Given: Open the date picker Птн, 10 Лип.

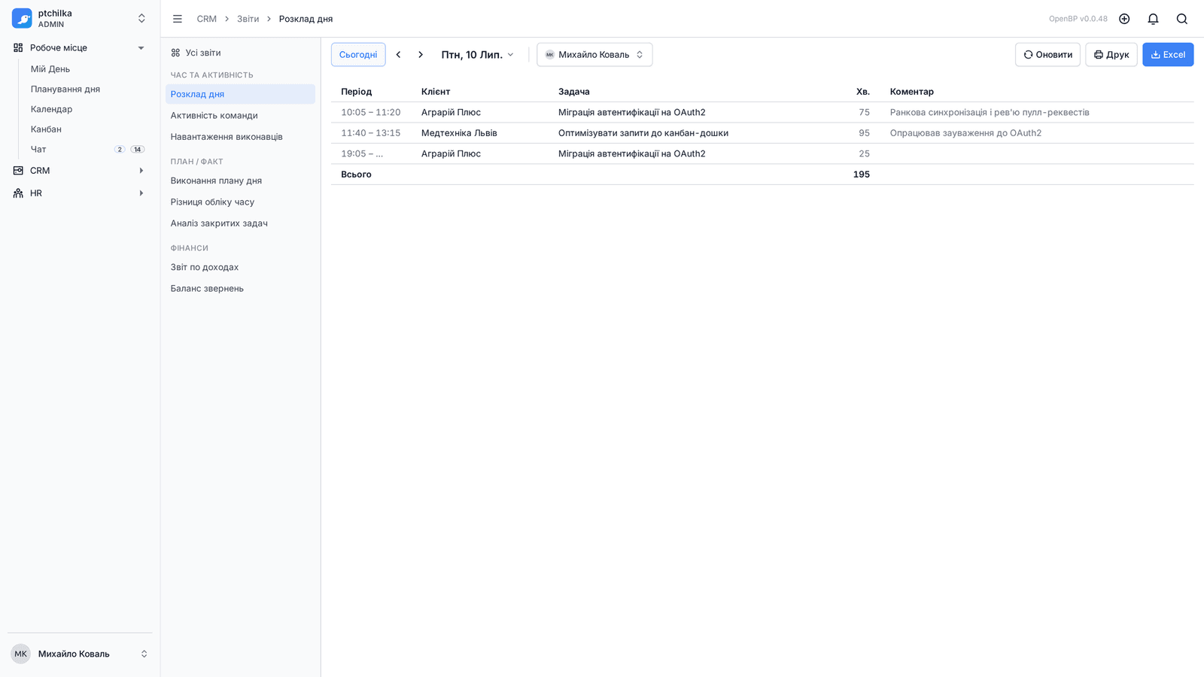Looking at the screenshot, I should [x=478, y=55].
